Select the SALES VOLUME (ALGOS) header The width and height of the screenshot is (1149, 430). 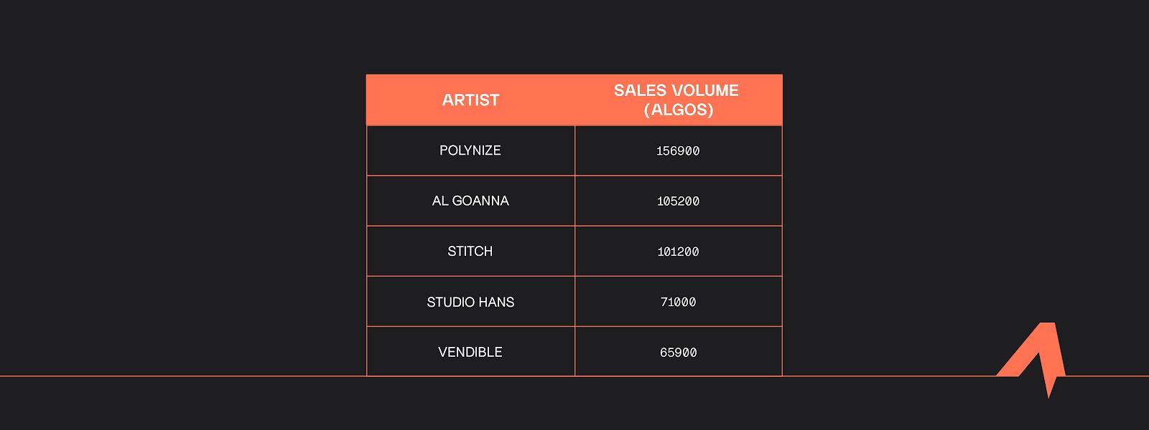coord(677,100)
